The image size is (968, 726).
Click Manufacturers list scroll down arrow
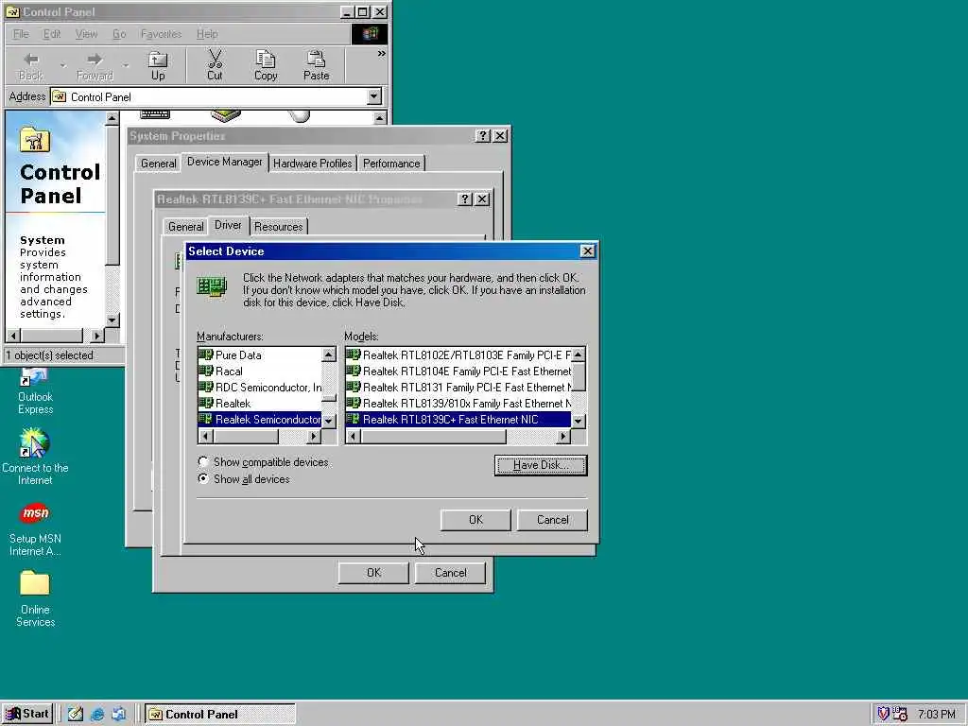coord(329,421)
